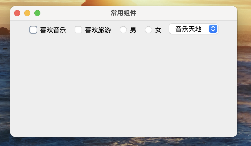Minimize window using the yellow button
Screen dimensions: 251x146
pyautogui.click(x=27, y=13)
